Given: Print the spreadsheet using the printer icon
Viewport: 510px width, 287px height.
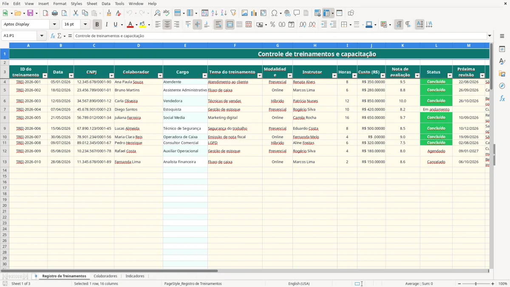Looking at the screenshot, I should coord(55,13).
